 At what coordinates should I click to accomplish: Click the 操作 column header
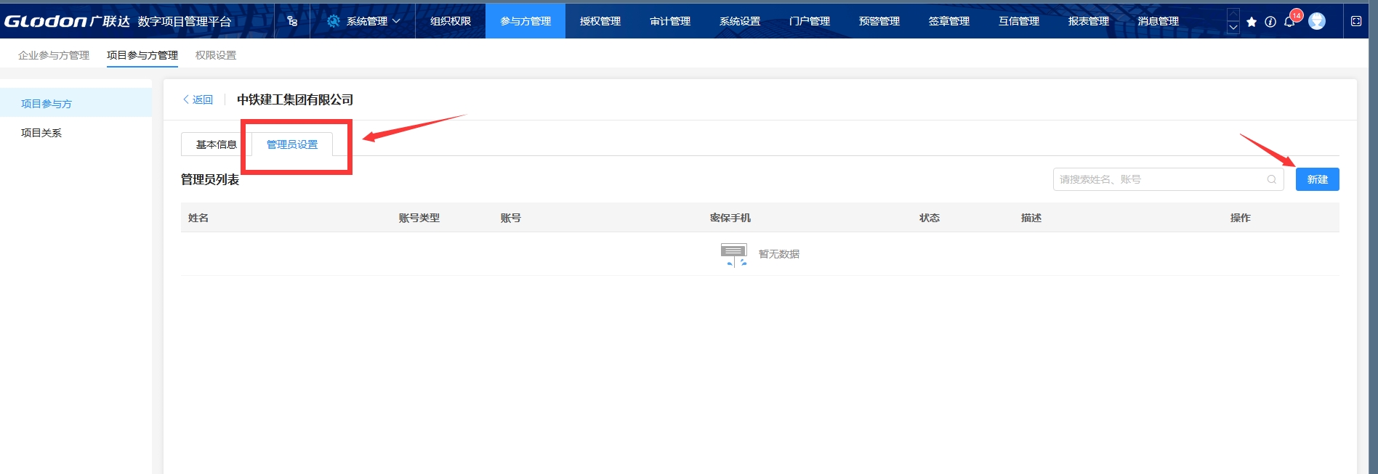pyautogui.click(x=1241, y=218)
